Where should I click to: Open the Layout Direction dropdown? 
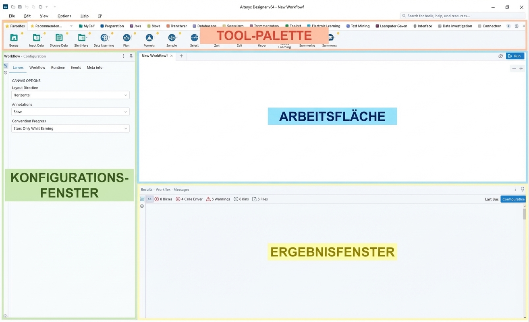tap(70, 95)
